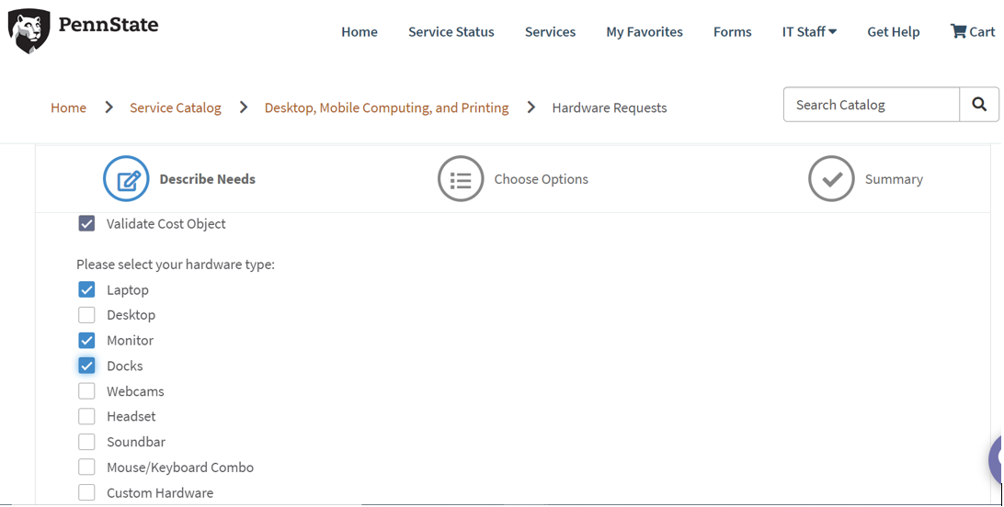Viewport: 1004px width, 507px height.
Task: Enable the Desktop hardware checkbox
Action: (86, 315)
